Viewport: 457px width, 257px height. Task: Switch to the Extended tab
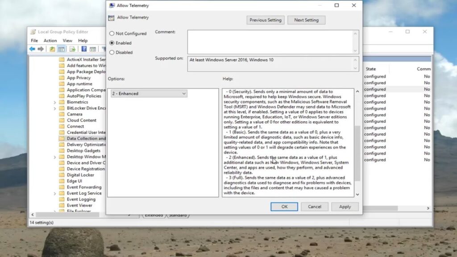(x=154, y=216)
